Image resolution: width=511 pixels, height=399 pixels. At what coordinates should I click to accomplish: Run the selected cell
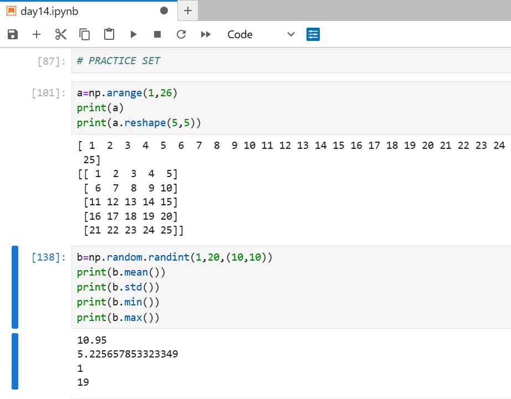point(134,34)
